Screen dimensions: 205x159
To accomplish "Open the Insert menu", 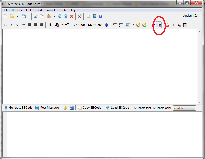I will (x=38, y=10).
